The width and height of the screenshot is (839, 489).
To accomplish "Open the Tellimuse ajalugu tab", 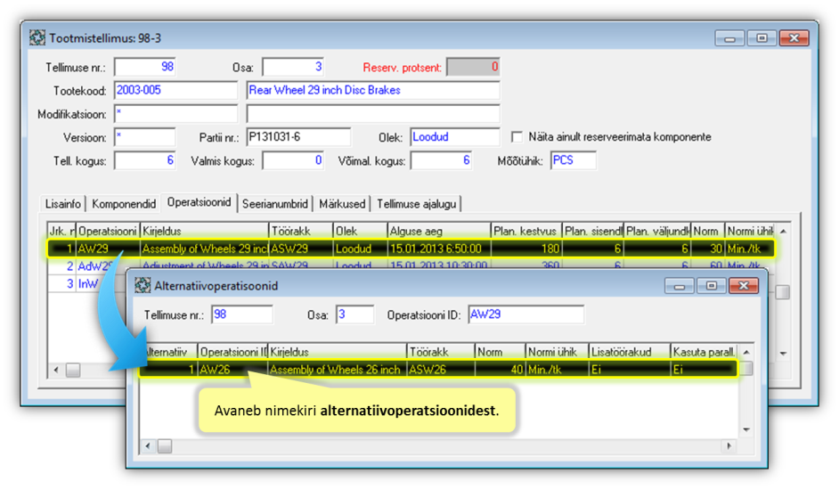I will click(x=416, y=204).
